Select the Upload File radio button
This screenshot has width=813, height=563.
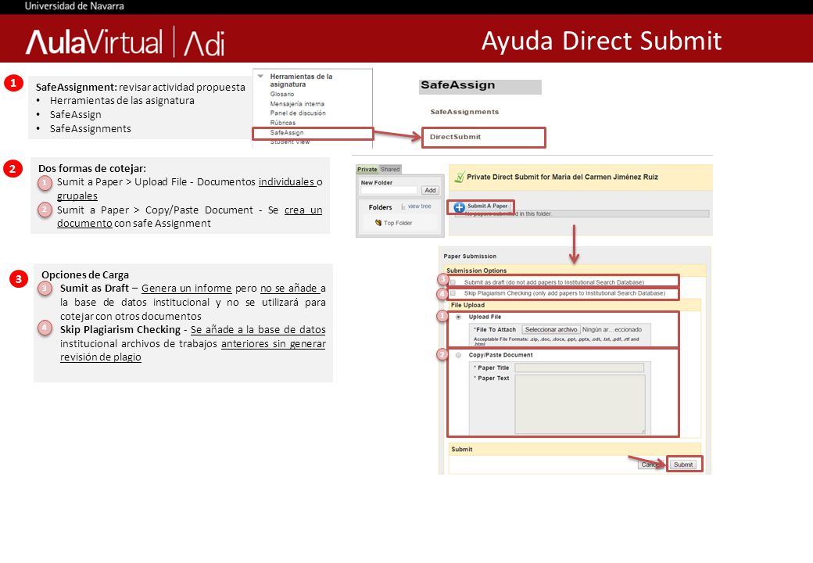click(x=458, y=317)
